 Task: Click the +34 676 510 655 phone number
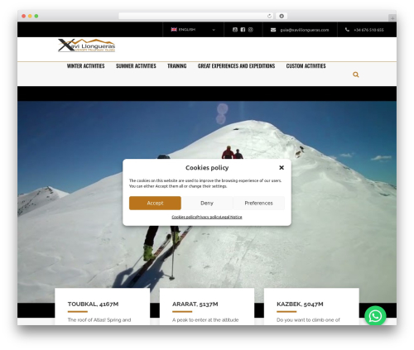(368, 30)
